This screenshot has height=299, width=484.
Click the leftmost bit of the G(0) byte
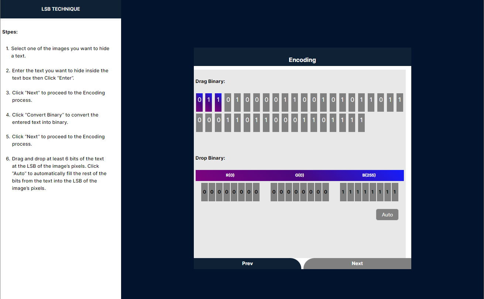click(274, 192)
